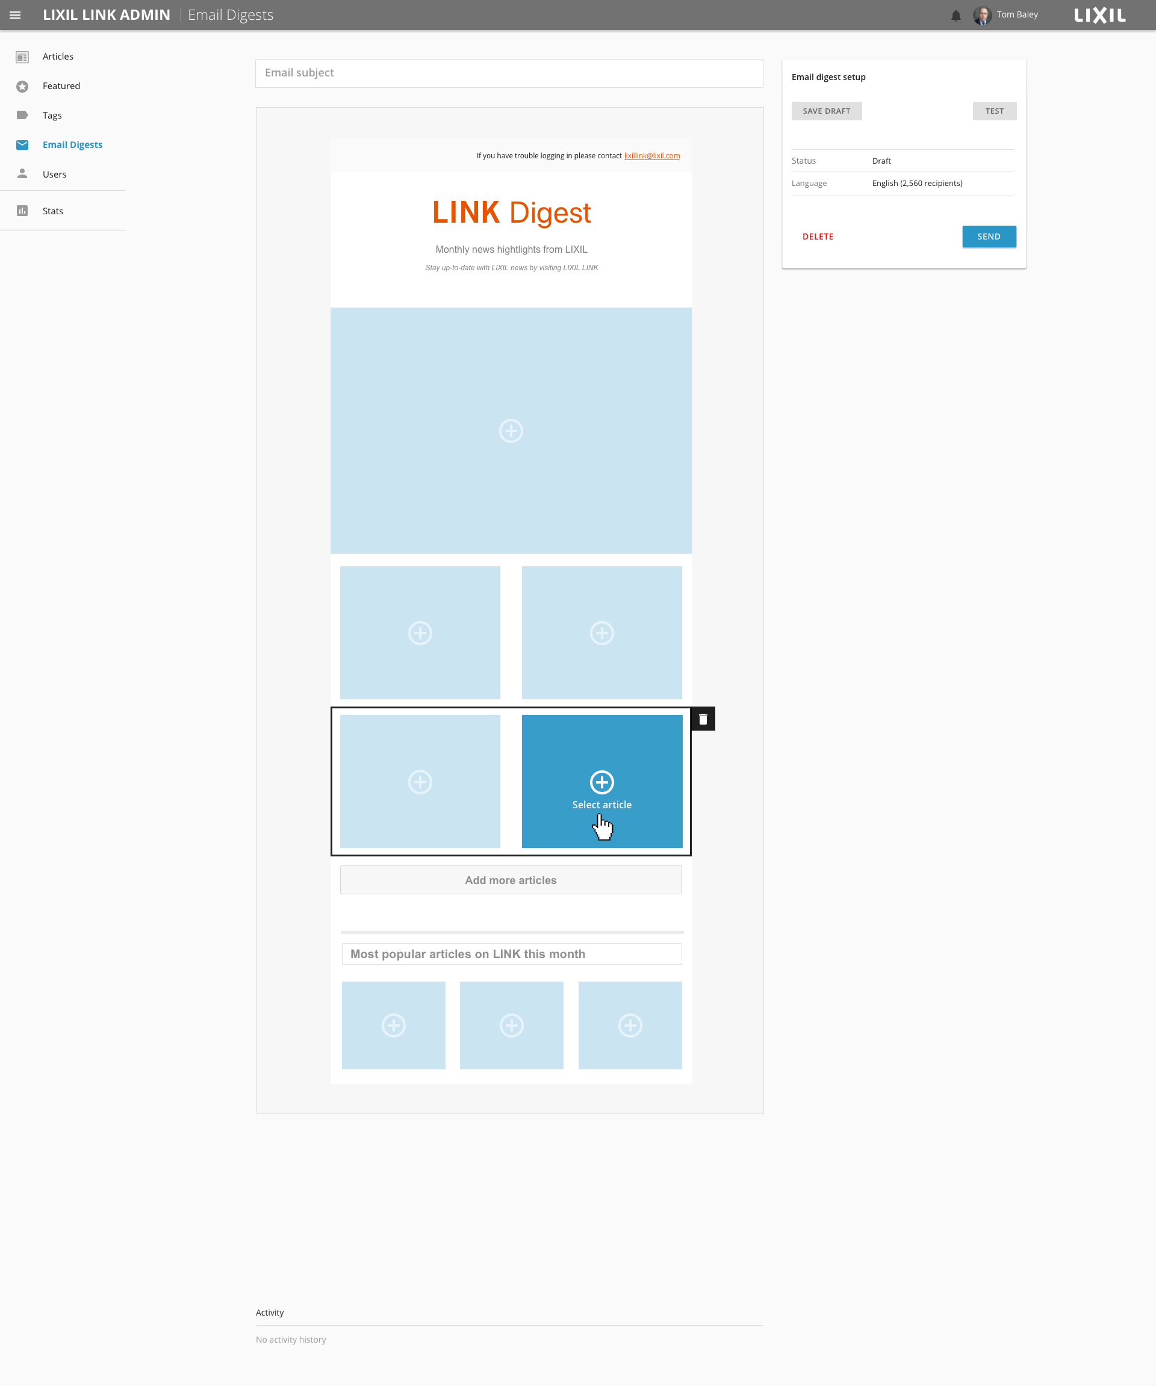Viewport: 1156px width, 1386px height.
Task: Click the LIXIL logo
Action: (1099, 15)
